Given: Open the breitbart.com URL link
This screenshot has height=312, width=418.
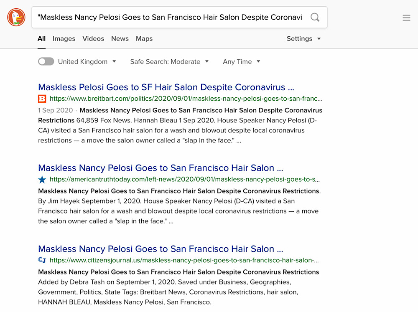Looking at the screenshot, I should point(186,99).
